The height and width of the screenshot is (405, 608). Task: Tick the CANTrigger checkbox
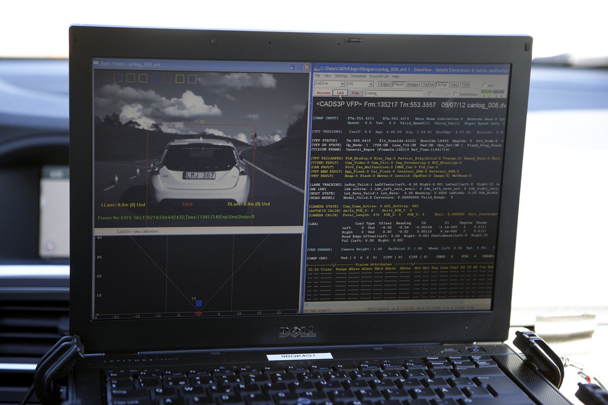(x=430, y=93)
